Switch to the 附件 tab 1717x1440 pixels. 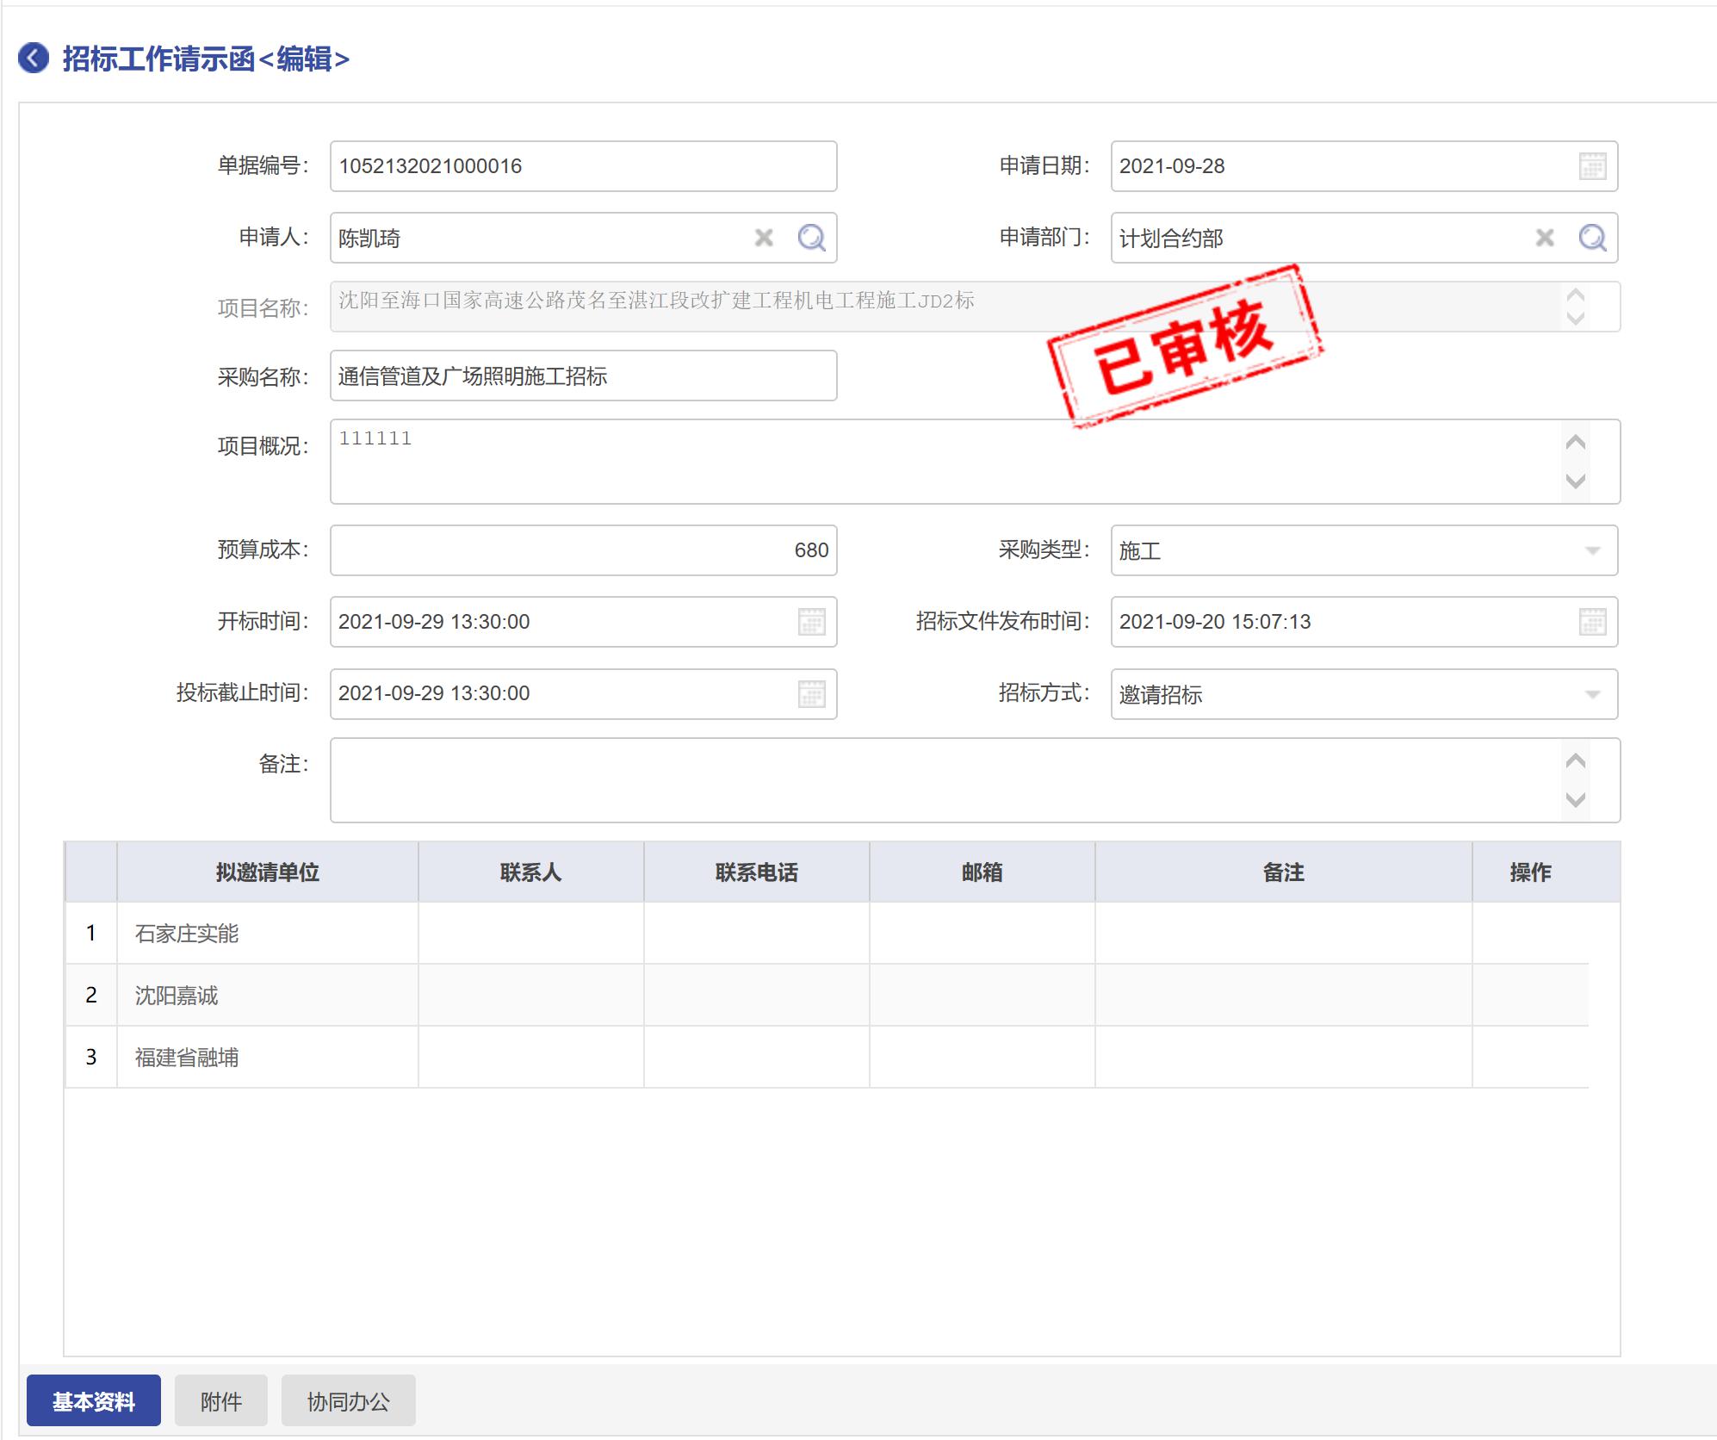[x=221, y=1401]
